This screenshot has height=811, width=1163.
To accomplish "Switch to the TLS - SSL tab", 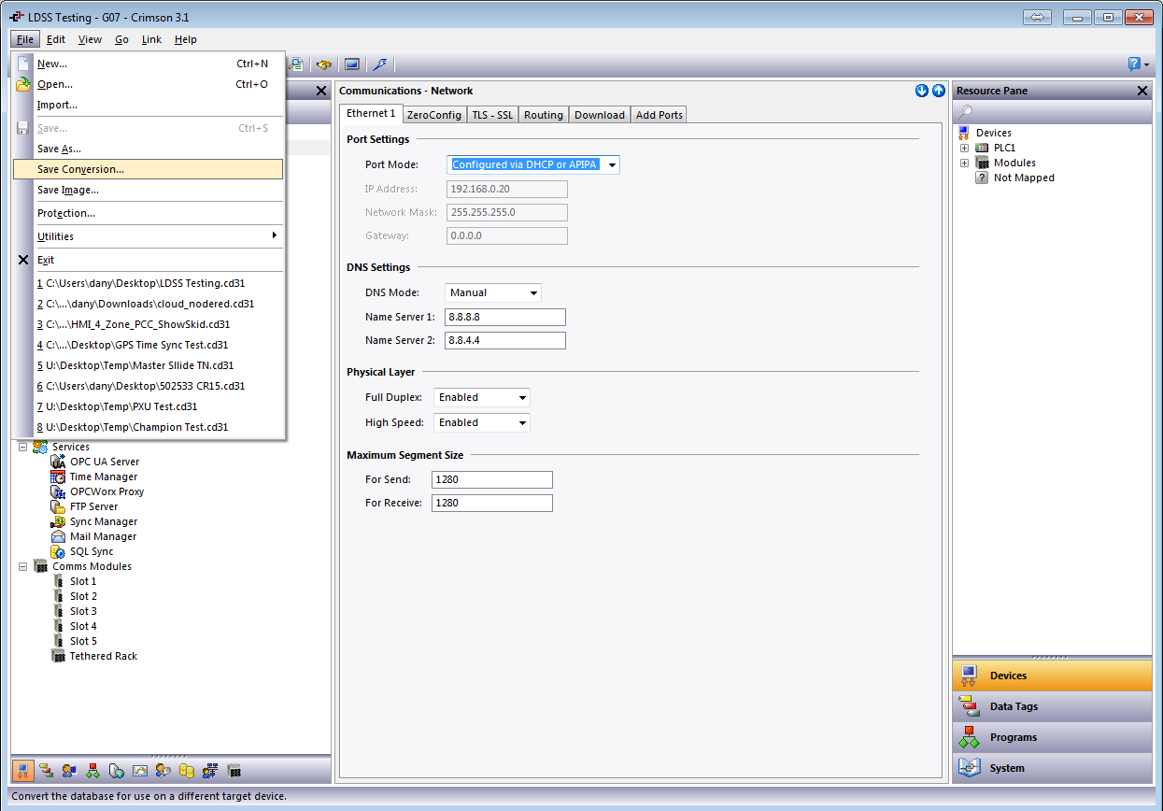I will point(492,115).
